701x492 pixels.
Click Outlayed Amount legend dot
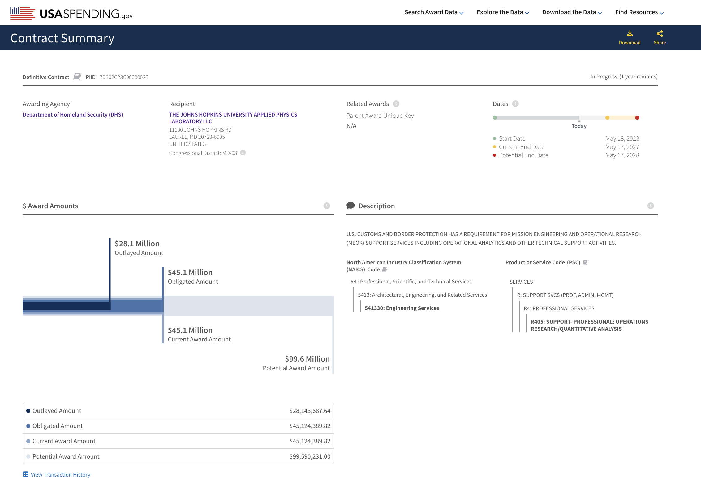(x=28, y=411)
